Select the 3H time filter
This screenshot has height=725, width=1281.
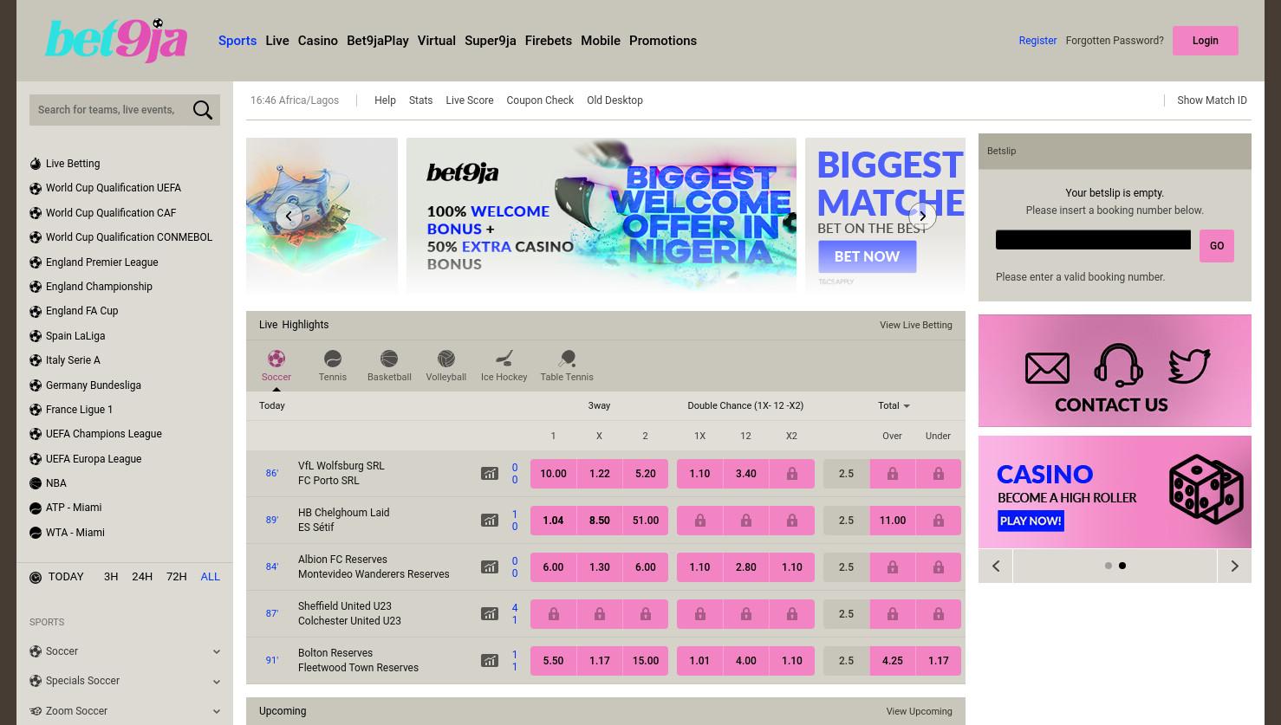pos(111,577)
